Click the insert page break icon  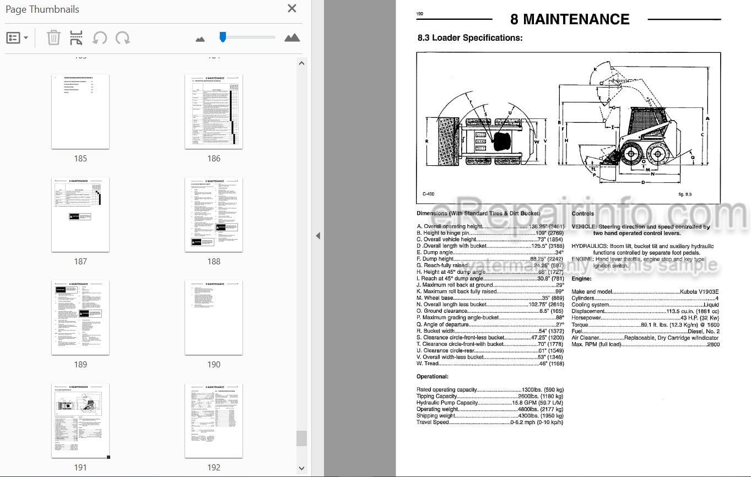click(x=76, y=38)
